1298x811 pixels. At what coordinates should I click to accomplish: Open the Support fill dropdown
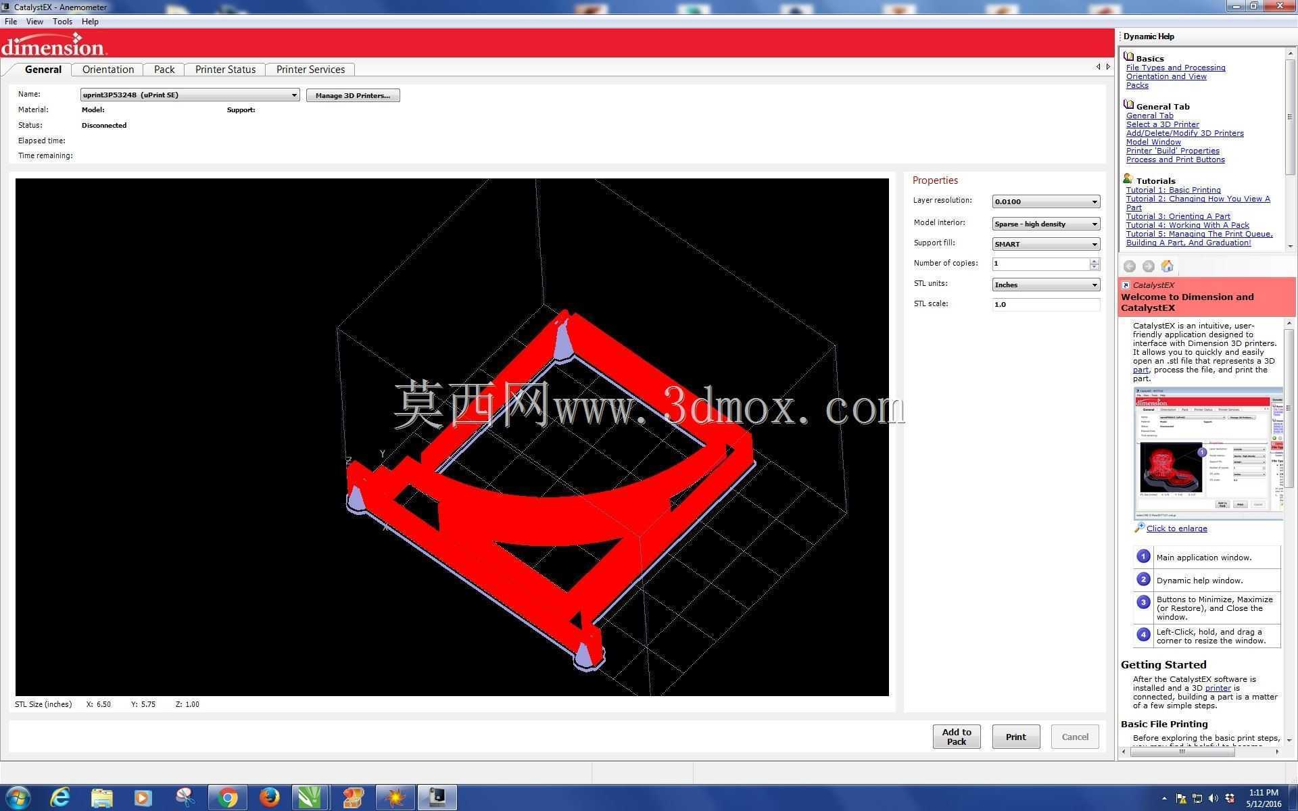pos(1095,244)
